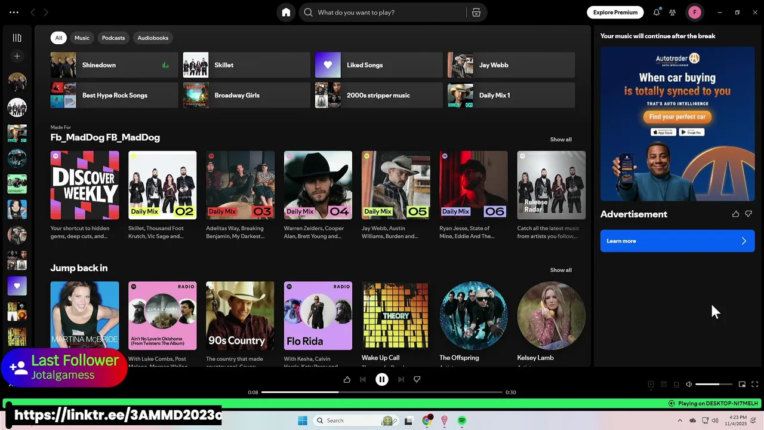This screenshot has width=764, height=430.
Task: Thumbs up the ad in player bar
Action: (347, 379)
